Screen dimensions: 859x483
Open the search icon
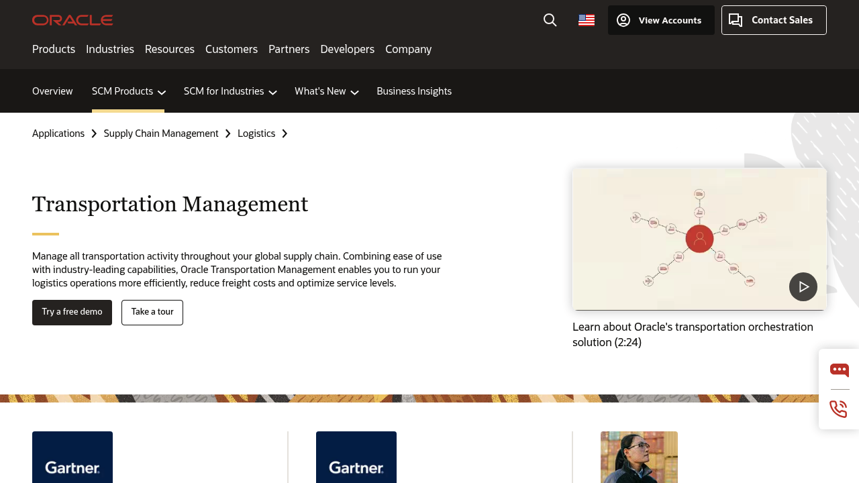pyautogui.click(x=550, y=19)
